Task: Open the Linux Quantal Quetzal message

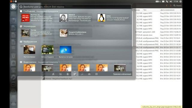Action: pyautogui.click(x=113, y=18)
